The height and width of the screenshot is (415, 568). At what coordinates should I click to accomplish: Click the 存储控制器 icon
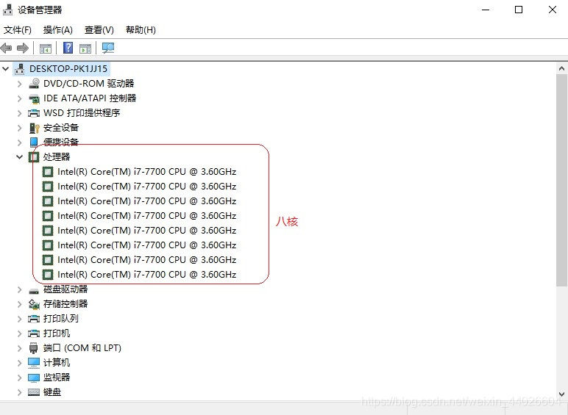pyautogui.click(x=34, y=304)
